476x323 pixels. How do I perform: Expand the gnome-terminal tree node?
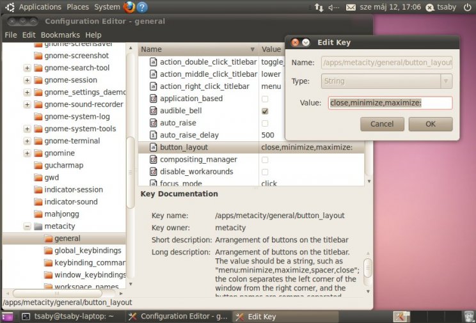click(28, 141)
